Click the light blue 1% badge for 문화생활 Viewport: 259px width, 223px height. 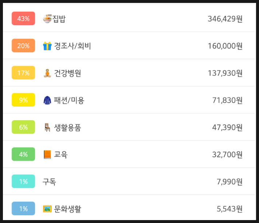23,209
